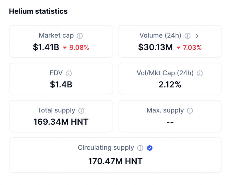Screen dimensions: 231x185
Task: Select the $30.13M volume value
Action: click(x=155, y=47)
